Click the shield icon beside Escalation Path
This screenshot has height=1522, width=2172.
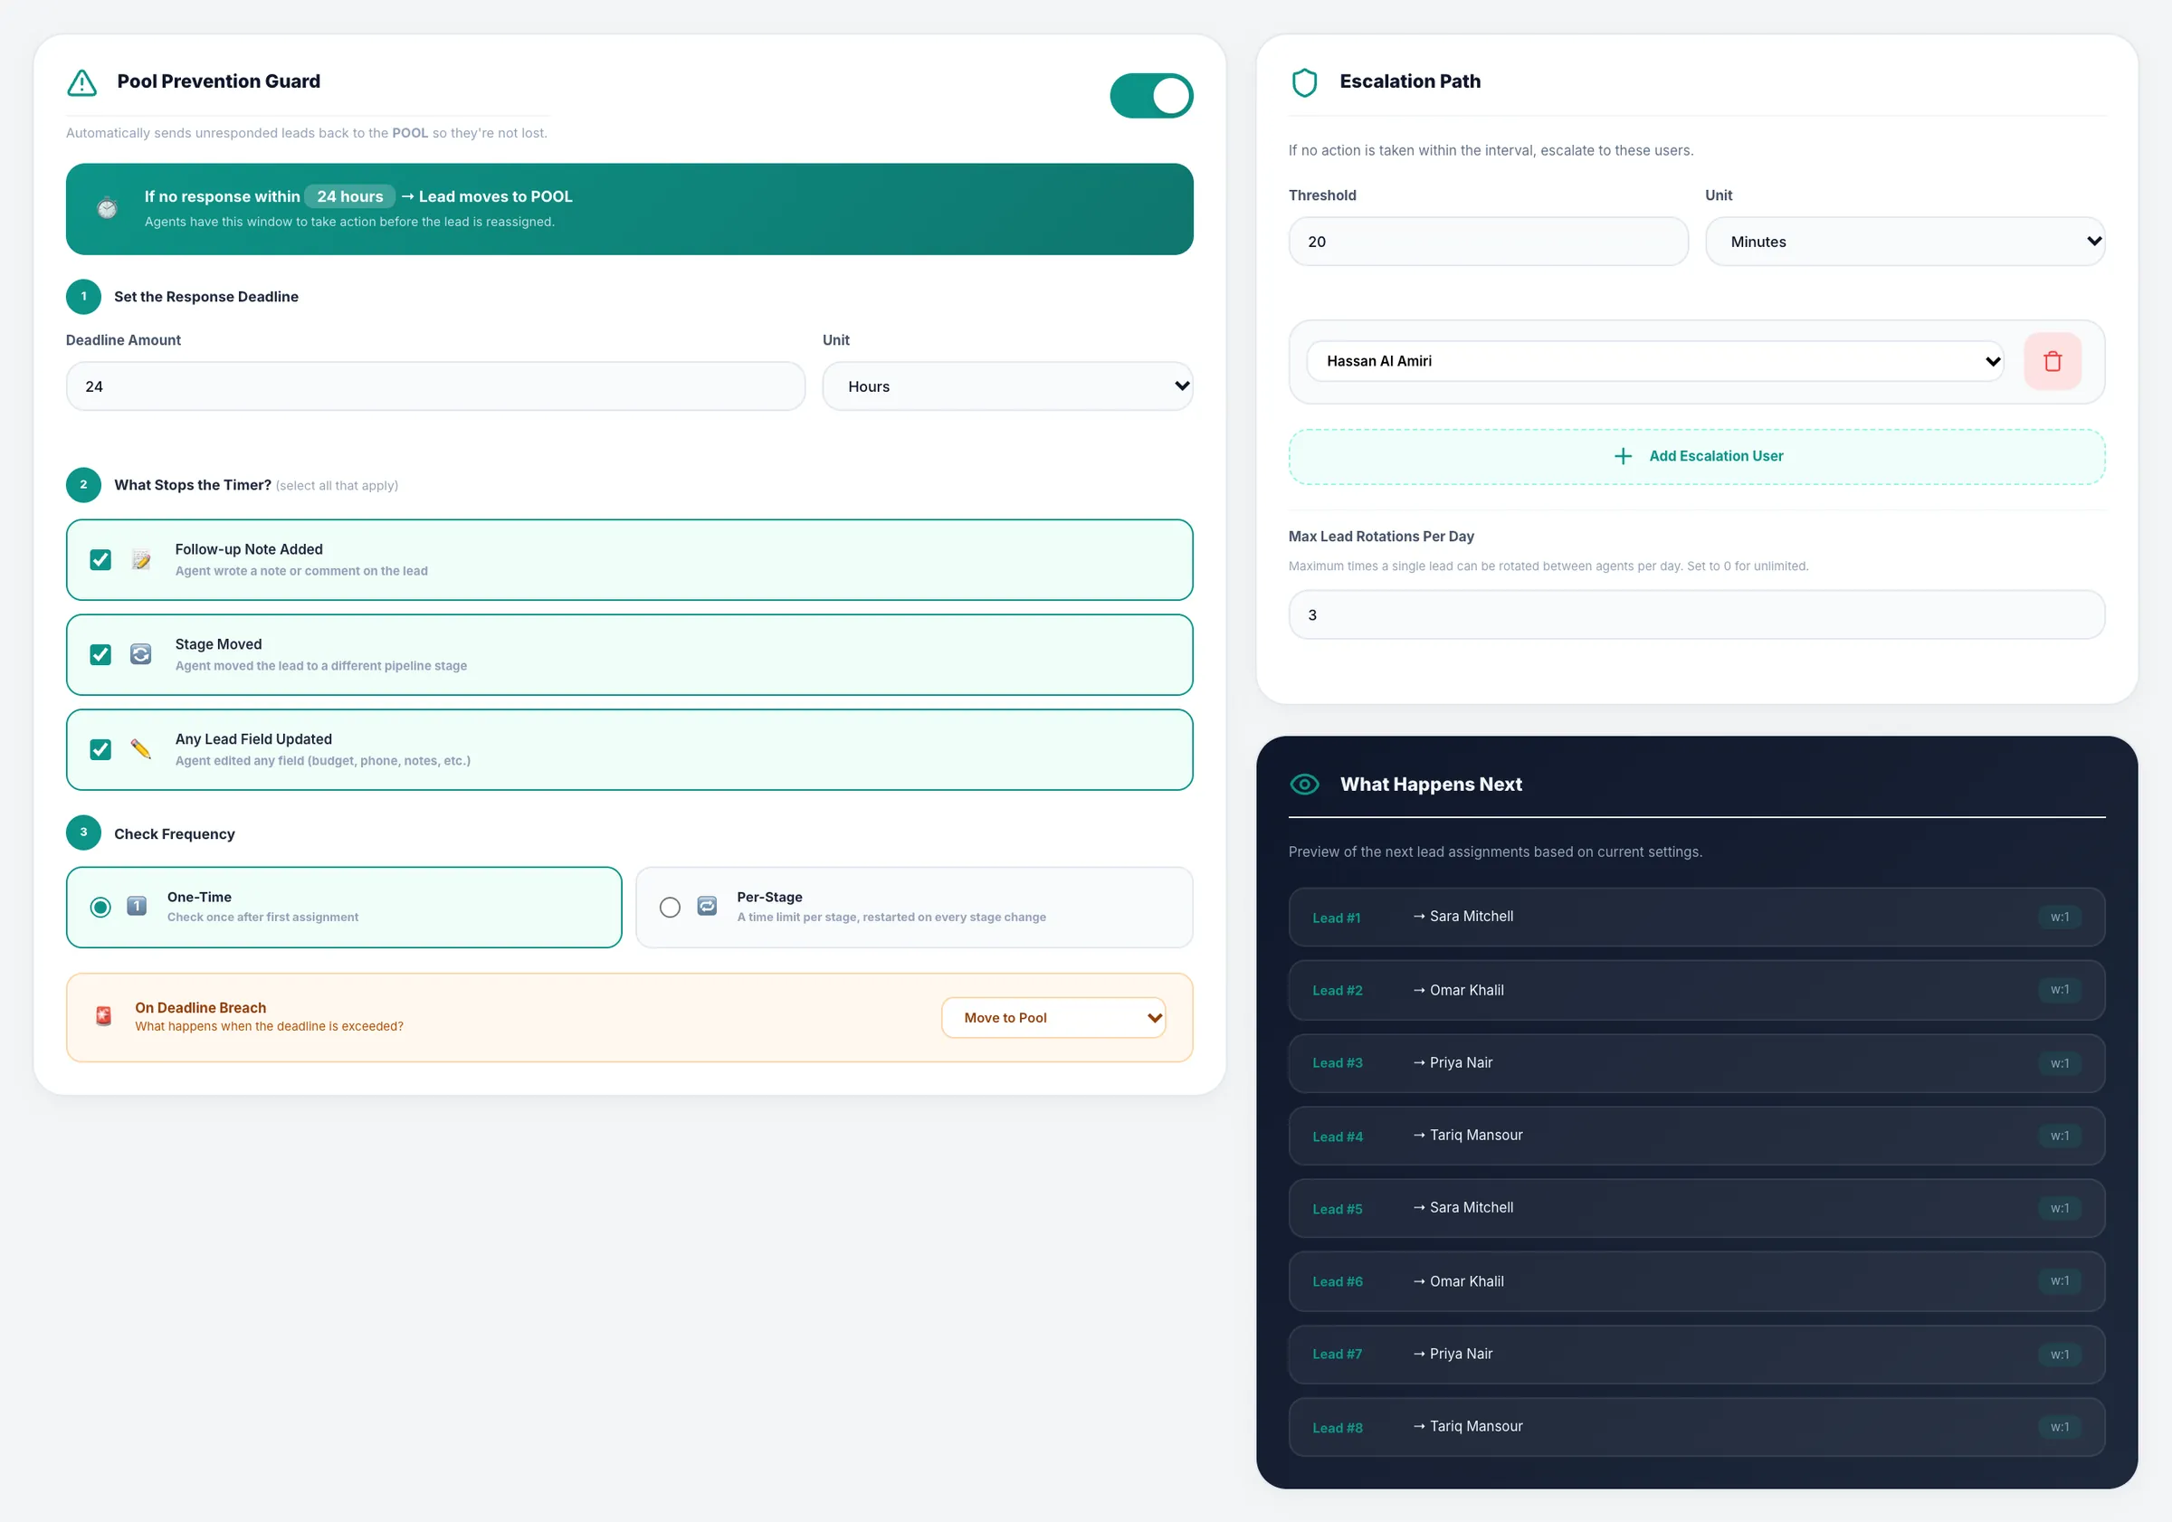(1304, 82)
